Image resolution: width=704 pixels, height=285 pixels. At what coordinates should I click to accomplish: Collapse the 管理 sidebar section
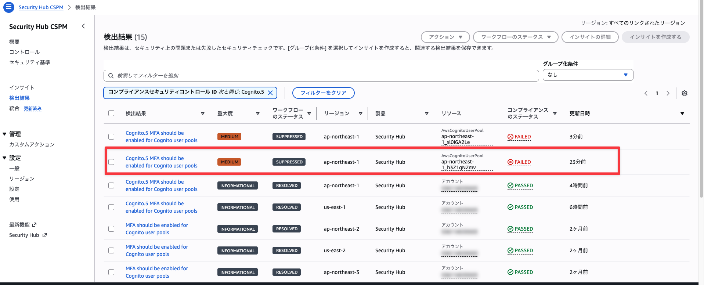click(4, 134)
